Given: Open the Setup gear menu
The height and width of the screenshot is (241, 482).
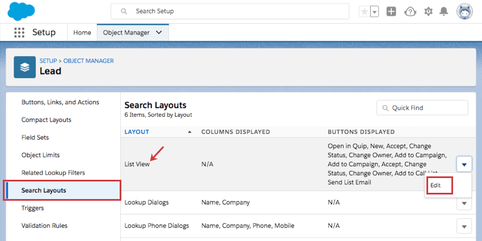Looking at the screenshot, I should [x=428, y=11].
